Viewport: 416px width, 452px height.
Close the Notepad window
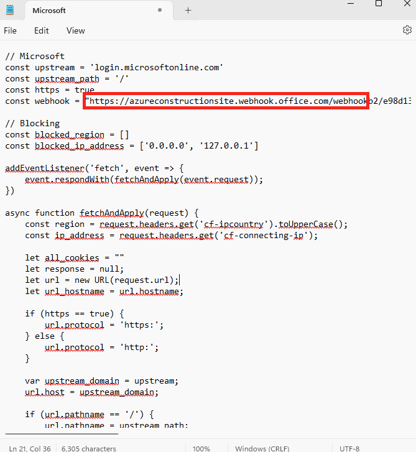click(x=407, y=4)
